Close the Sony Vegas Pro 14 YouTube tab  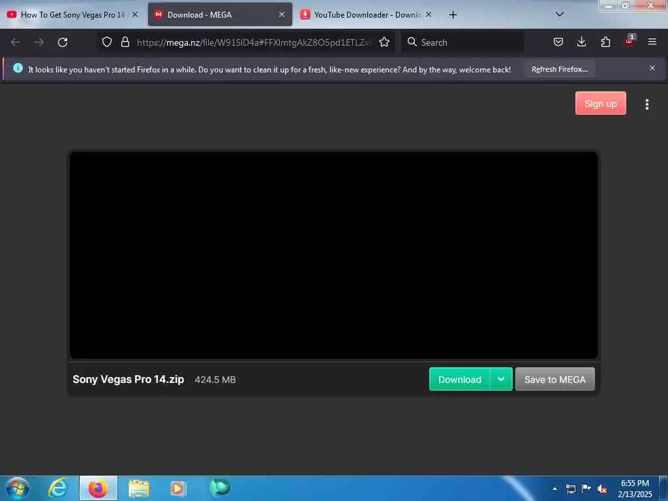135,14
